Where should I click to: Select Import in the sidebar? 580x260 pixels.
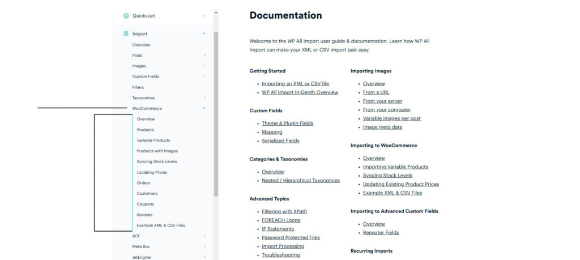point(140,33)
